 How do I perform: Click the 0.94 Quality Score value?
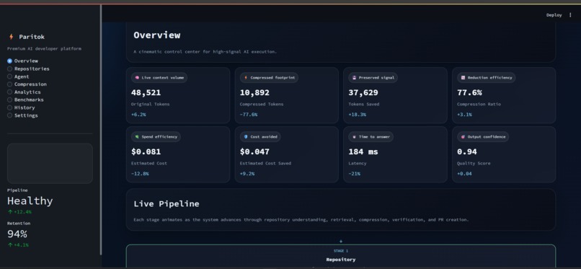[467, 152]
